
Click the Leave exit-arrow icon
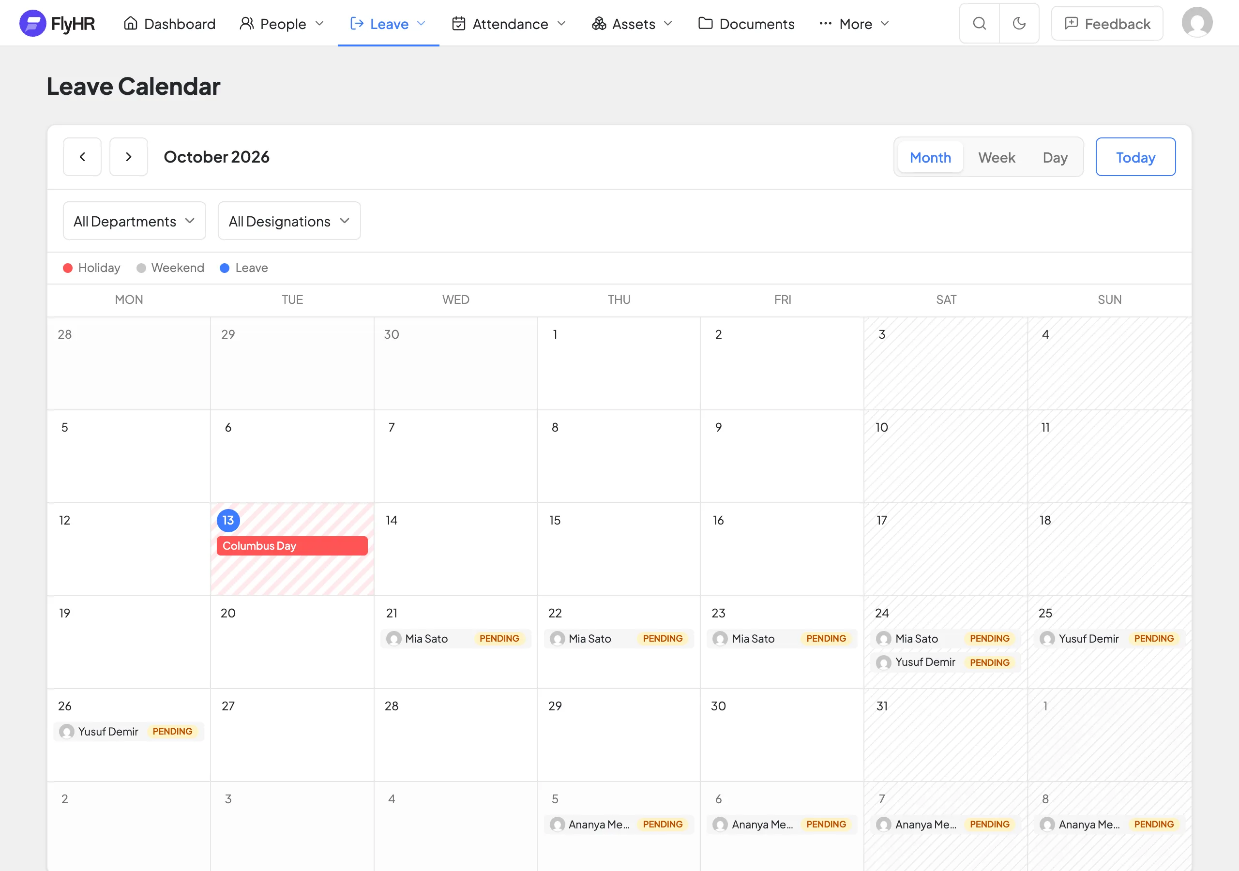pos(356,23)
